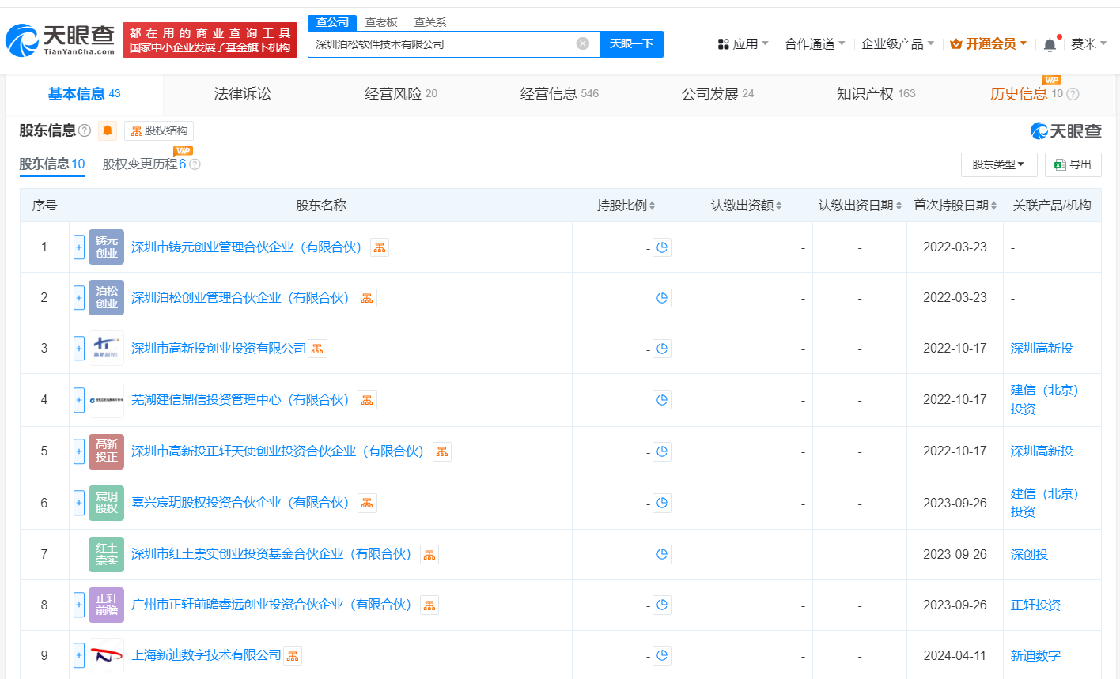
Task: Click shareholding pie chart icon in row 9
Action: pyautogui.click(x=662, y=655)
